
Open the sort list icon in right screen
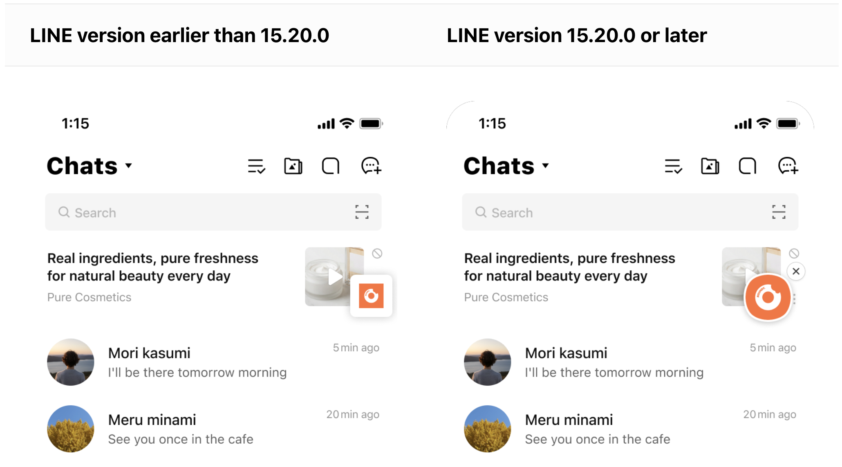pos(673,166)
